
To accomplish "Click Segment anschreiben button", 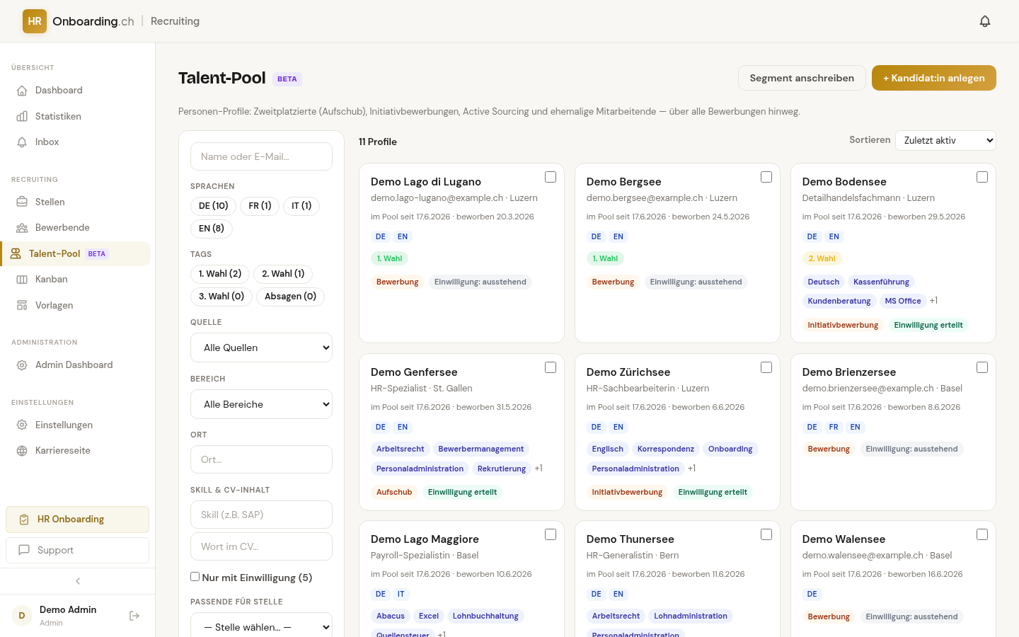I will click(802, 78).
